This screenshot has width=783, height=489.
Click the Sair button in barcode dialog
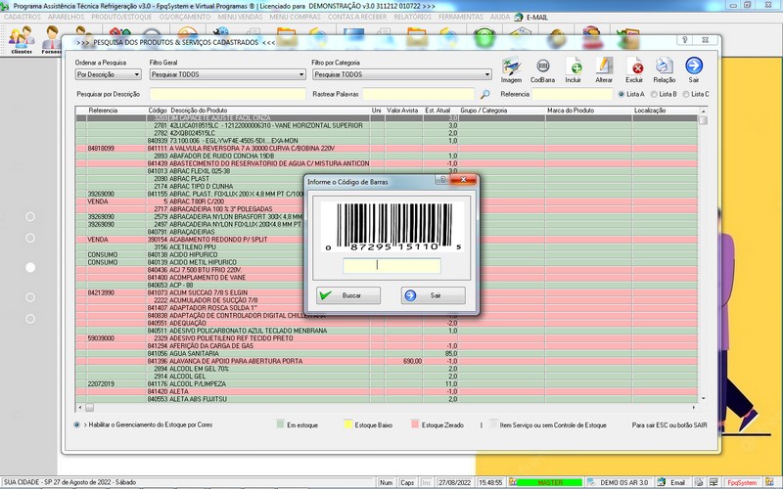pyautogui.click(x=433, y=295)
